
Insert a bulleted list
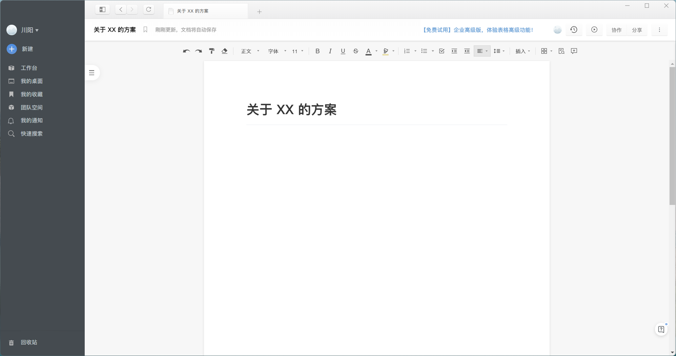click(424, 51)
